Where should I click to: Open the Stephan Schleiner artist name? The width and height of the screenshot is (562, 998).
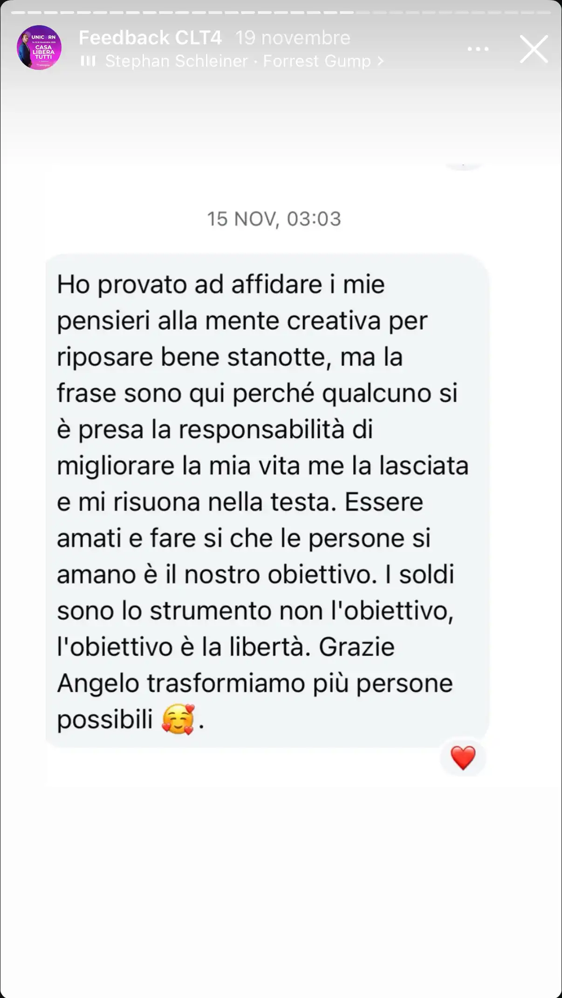click(176, 61)
